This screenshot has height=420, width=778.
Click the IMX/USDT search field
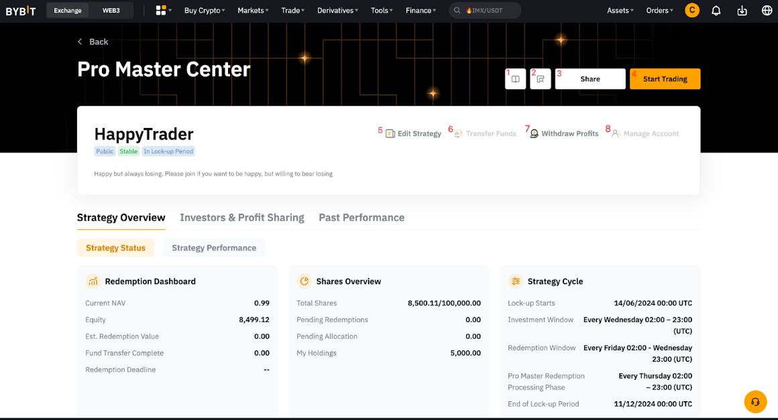click(486, 11)
